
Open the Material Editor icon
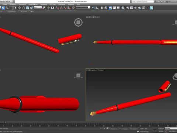coord(123,8)
